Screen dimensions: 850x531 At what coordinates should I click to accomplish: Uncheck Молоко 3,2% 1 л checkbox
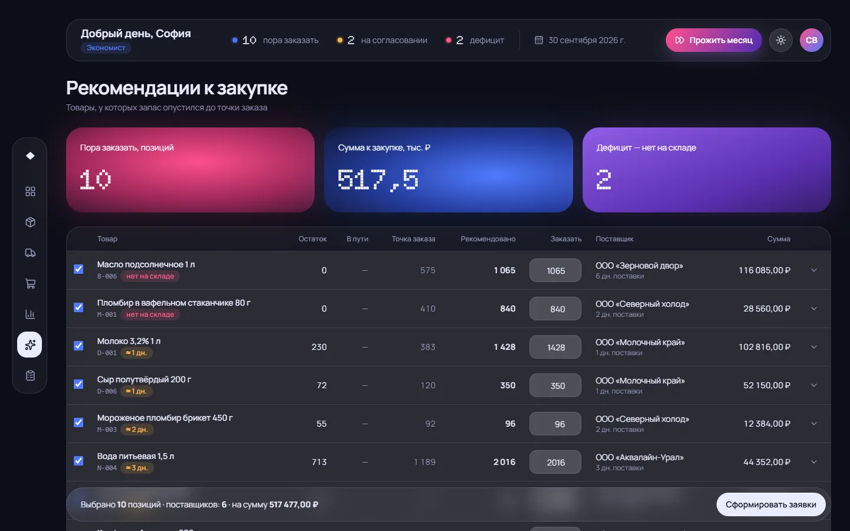tap(79, 346)
